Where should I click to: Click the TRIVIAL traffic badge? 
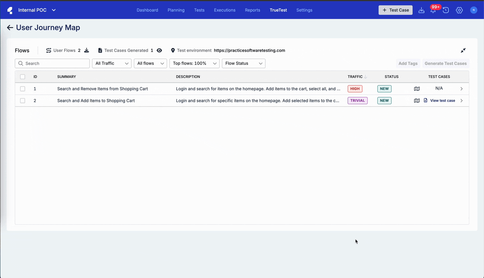coord(358,100)
